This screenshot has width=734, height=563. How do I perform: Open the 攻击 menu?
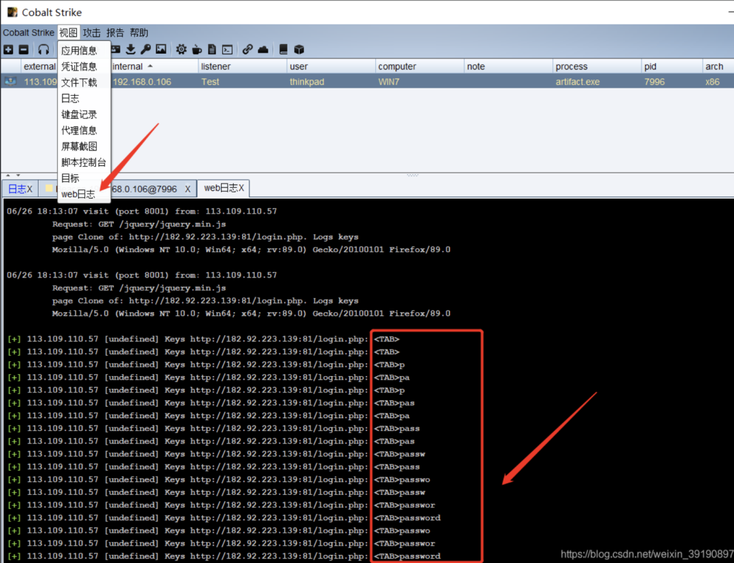click(x=92, y=33)
